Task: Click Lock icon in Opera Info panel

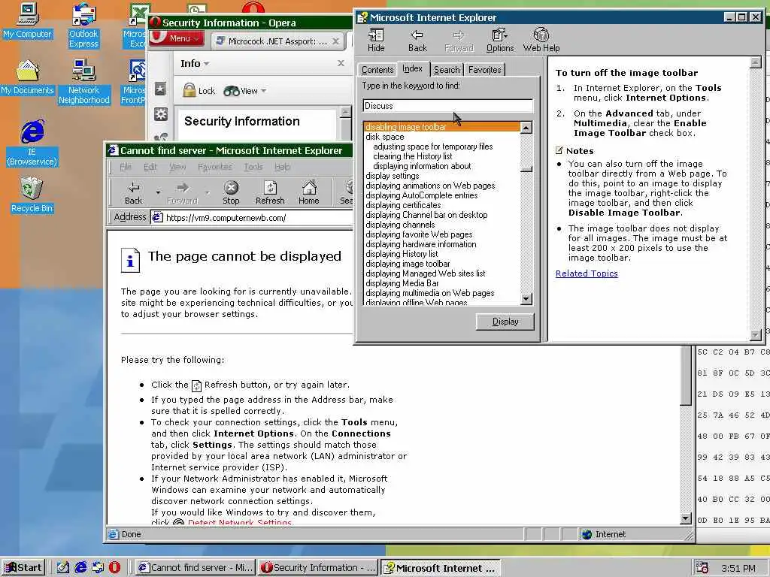Action: 199,90
